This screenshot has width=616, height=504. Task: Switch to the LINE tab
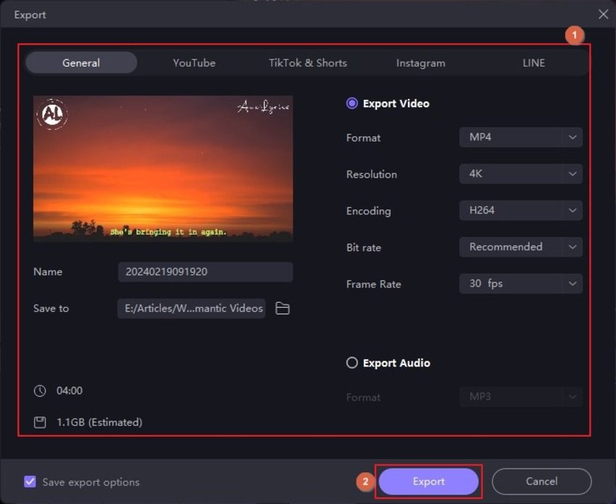[x=533, y=63]
